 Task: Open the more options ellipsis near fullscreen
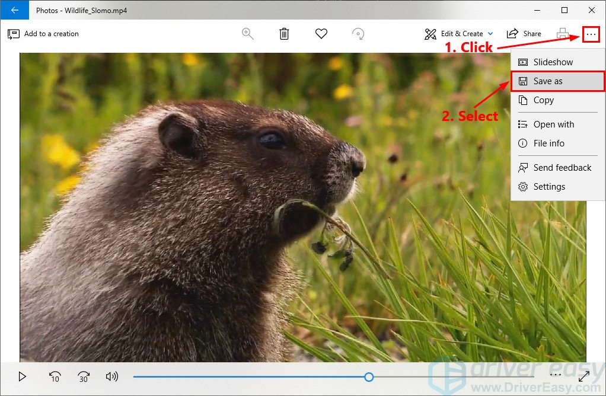[556, 375]
